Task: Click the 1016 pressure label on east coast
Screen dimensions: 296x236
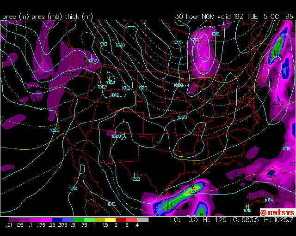Action: (286, 148)
